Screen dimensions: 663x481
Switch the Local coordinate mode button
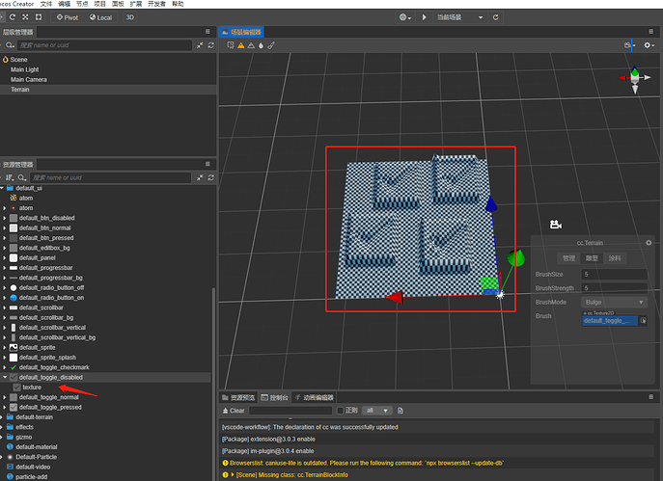click(100, 17)
